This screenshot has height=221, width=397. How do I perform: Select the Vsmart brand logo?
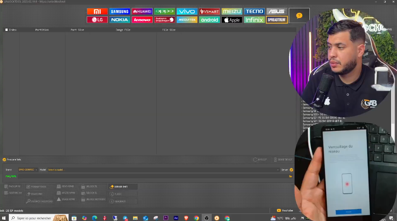point(209,11)
